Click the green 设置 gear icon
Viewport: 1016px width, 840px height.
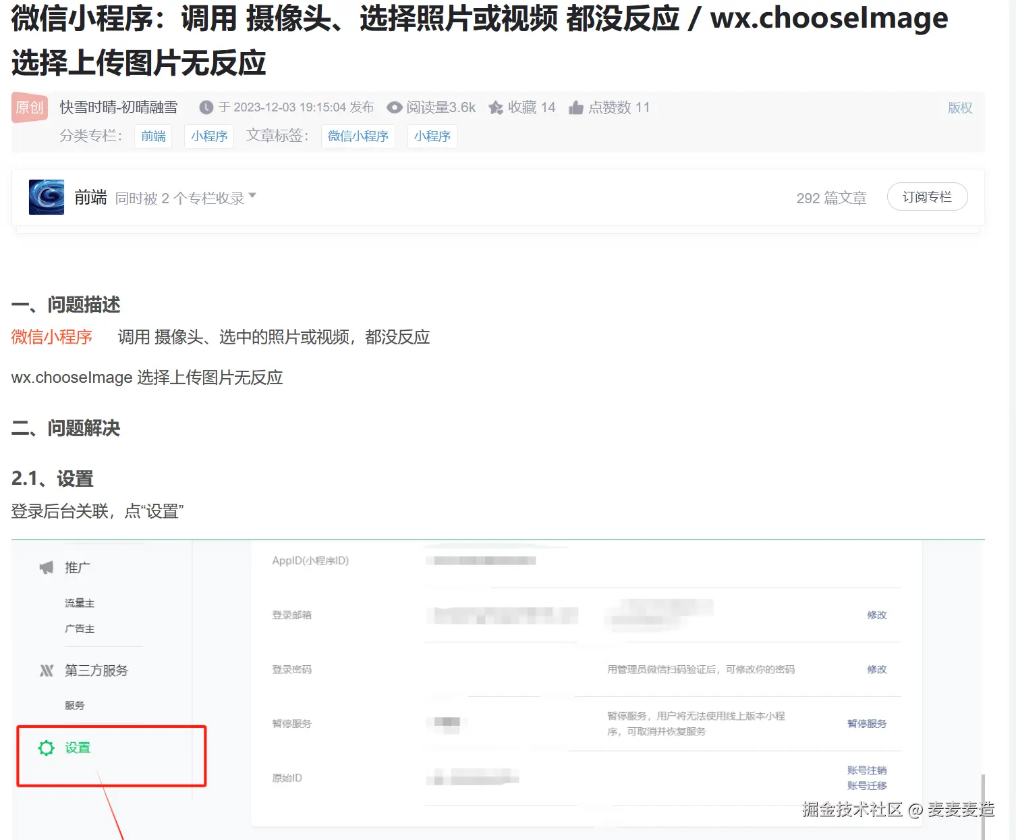[47, 748]
